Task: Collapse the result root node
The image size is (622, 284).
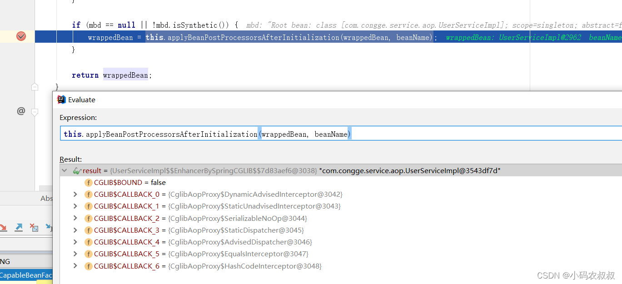Action: tap(65, 171)
